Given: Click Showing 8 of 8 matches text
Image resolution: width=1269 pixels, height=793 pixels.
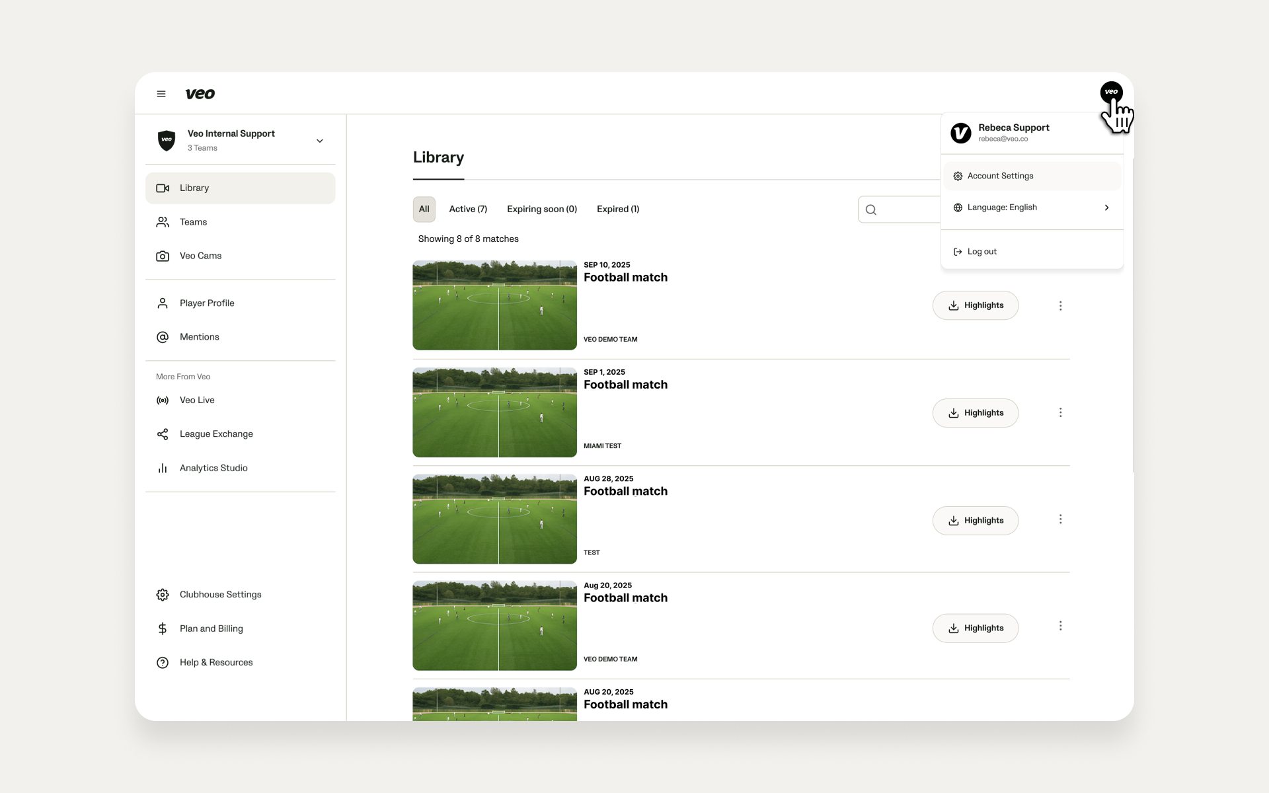Looking at the screenshot, I should (468, 239).
